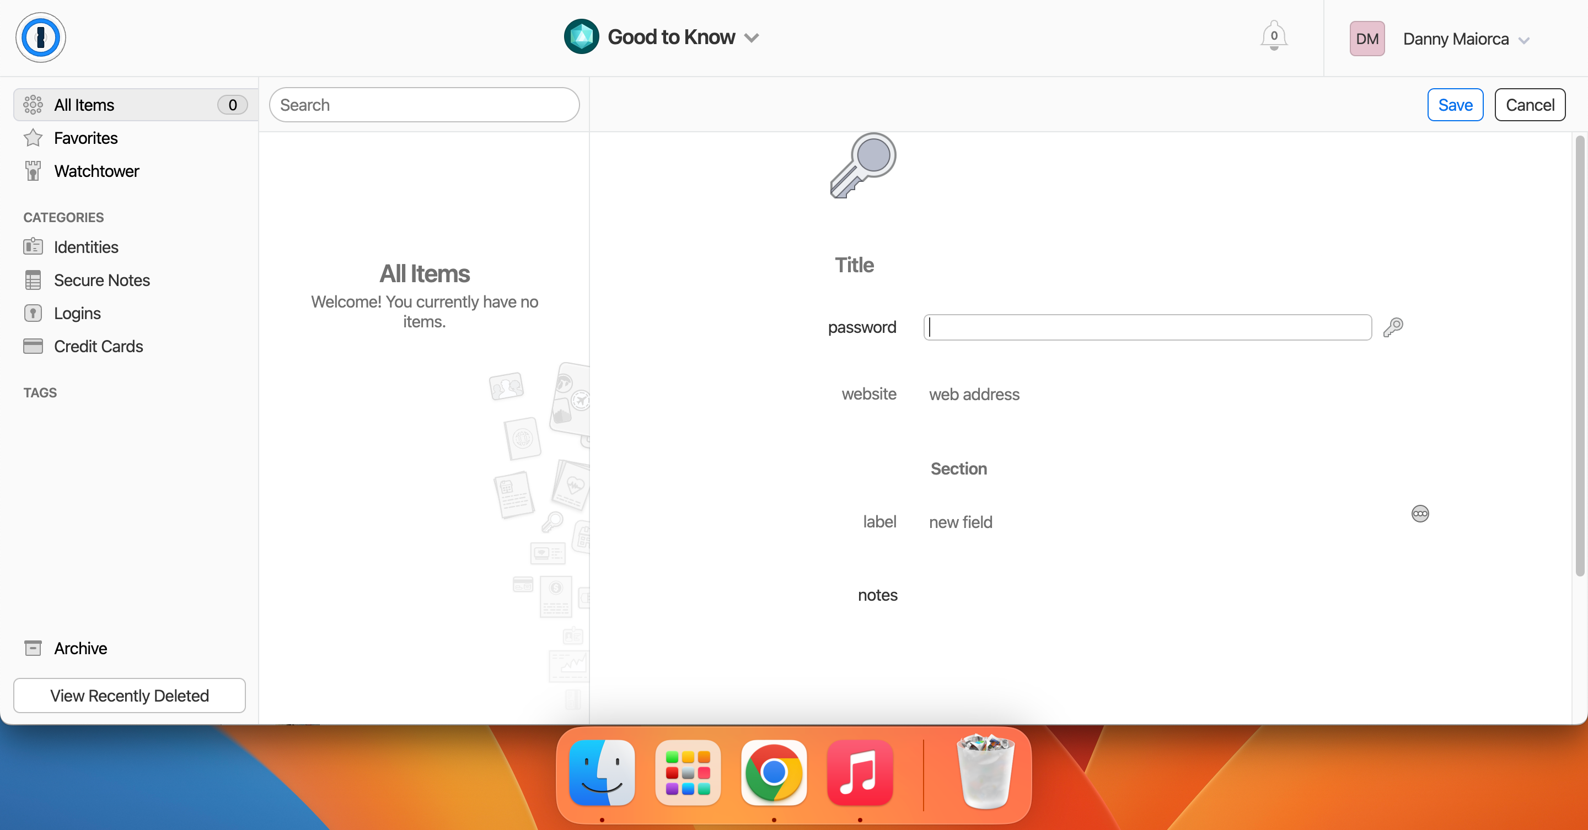Click the large key item icon

862,165
